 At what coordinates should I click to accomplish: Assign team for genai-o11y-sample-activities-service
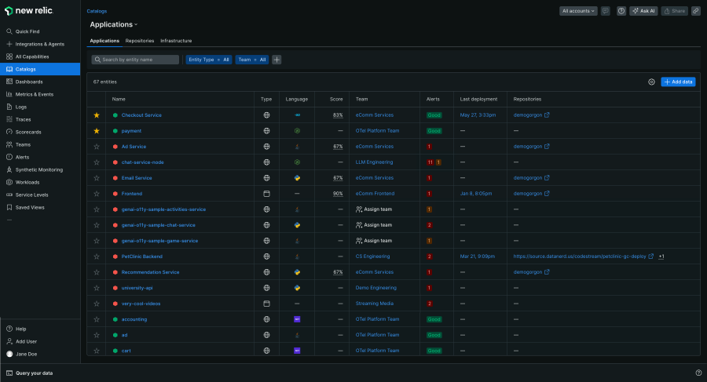[374, 209]
